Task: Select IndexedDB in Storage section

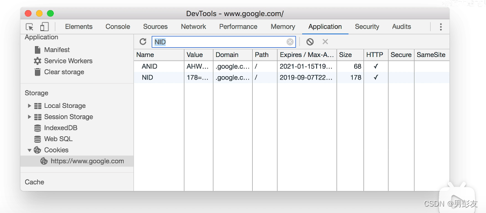Action: pos(60,128)
